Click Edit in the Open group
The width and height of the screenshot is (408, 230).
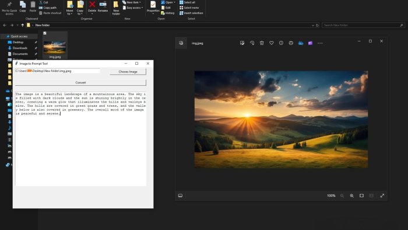point(166,8)
